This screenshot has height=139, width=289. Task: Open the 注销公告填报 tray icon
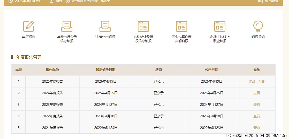click(105, 26)
